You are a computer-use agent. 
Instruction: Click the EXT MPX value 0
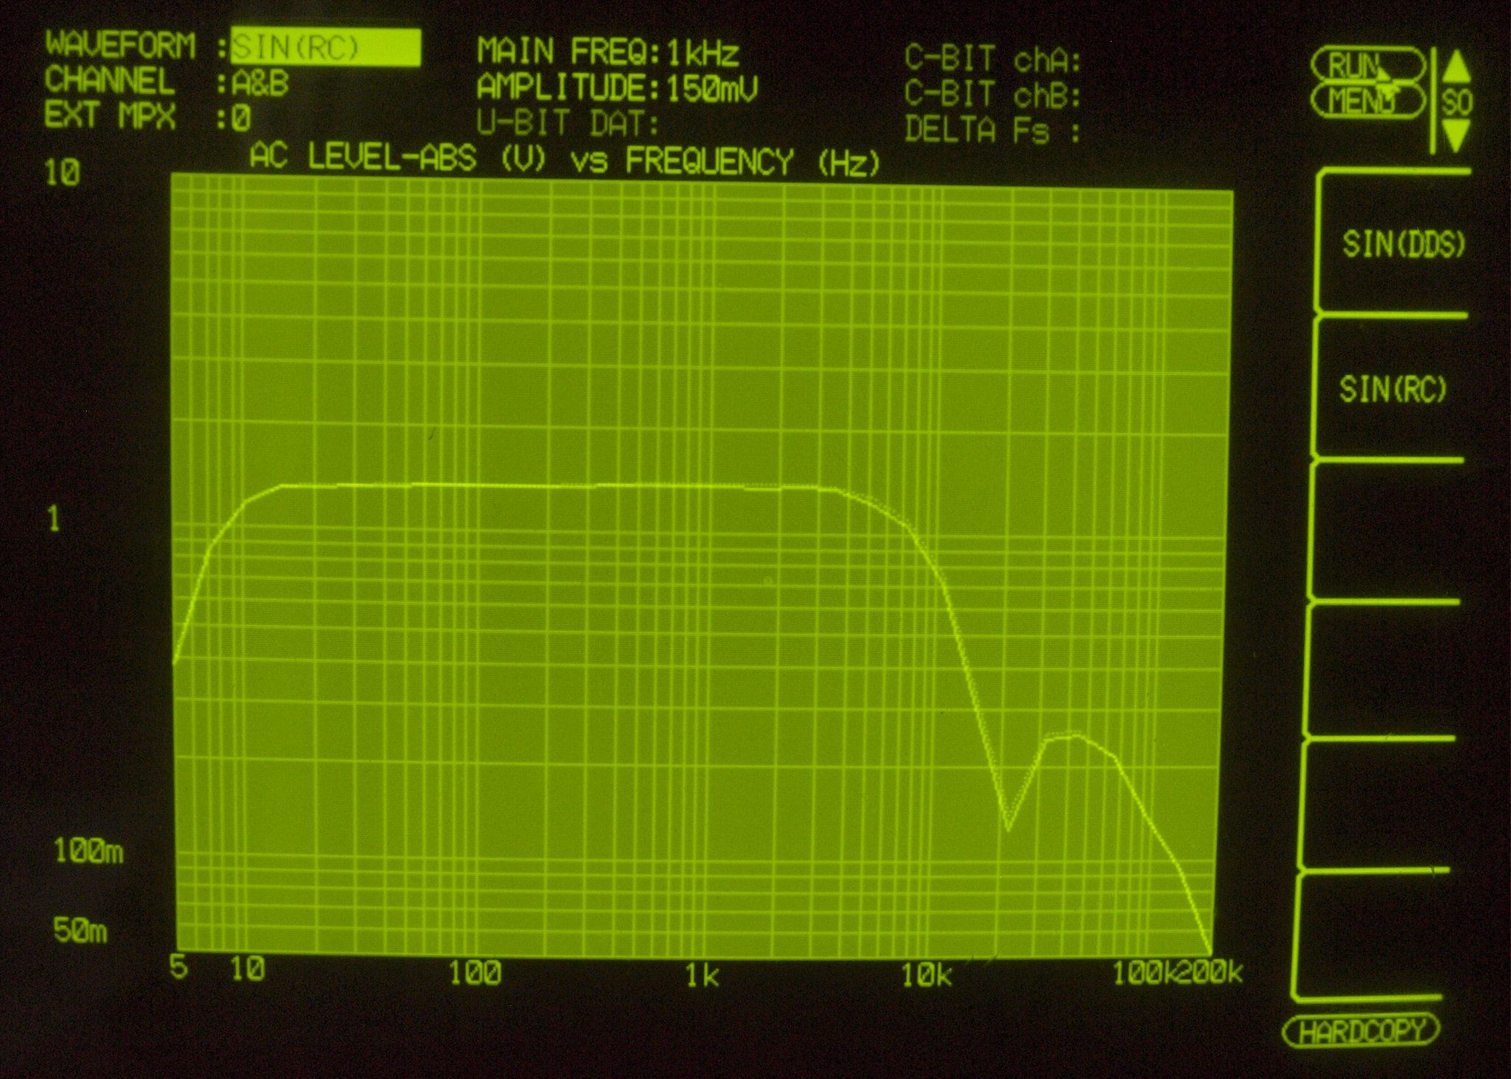coord(241,119)
